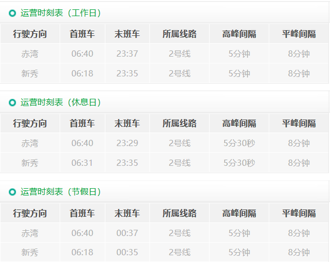This screenshot has width=331, height=262.
Task: Select the 23:37 last train time cell
Action: point(127,54)
